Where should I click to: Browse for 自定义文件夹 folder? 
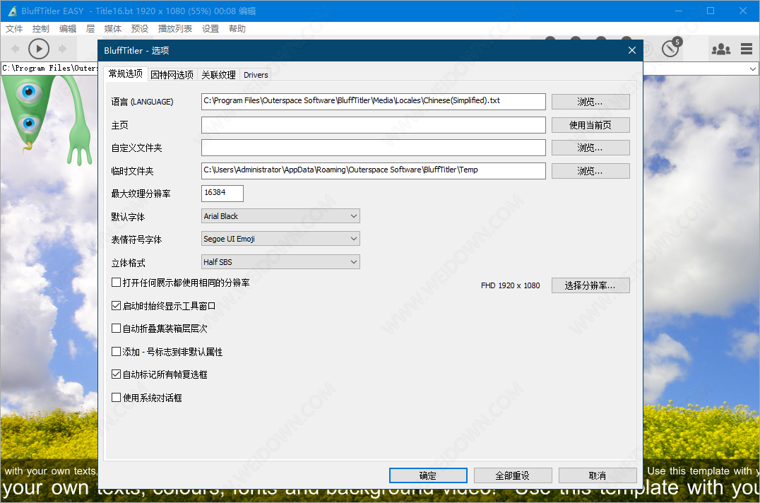pos(590,148)
